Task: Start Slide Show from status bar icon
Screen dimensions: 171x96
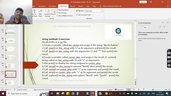Action: pos(144,90)
